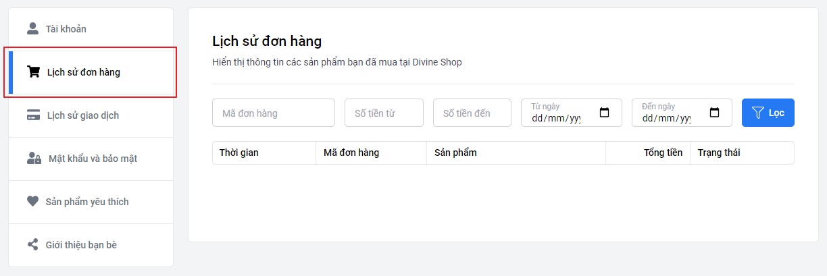Click the blue Lọc filter button
The height and width of the screenshot is (276, 827).
click(768, 113)
